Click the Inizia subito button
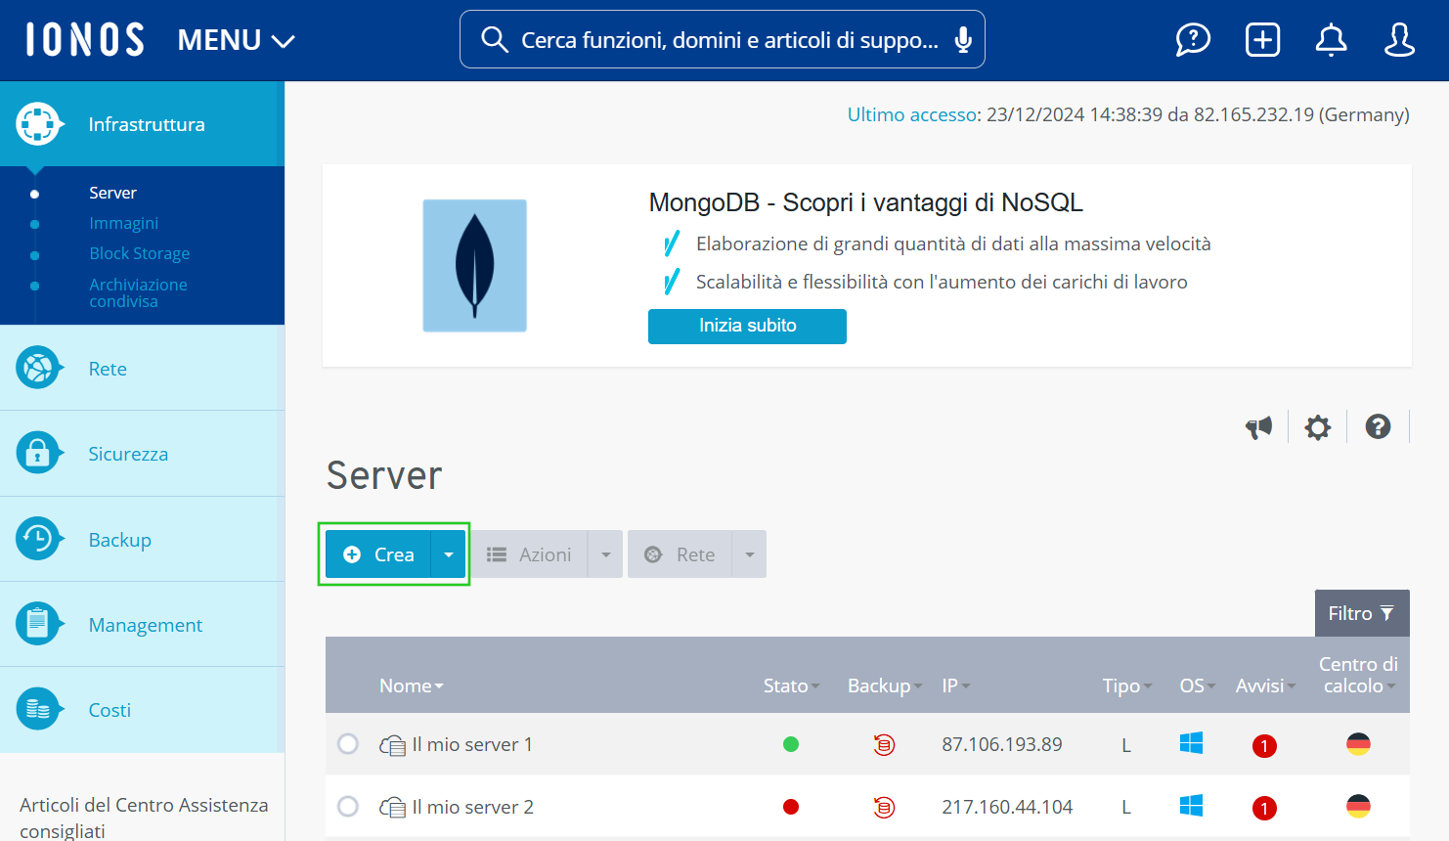The height and width of the screenshot is (841, 1449). coord(747,326)
